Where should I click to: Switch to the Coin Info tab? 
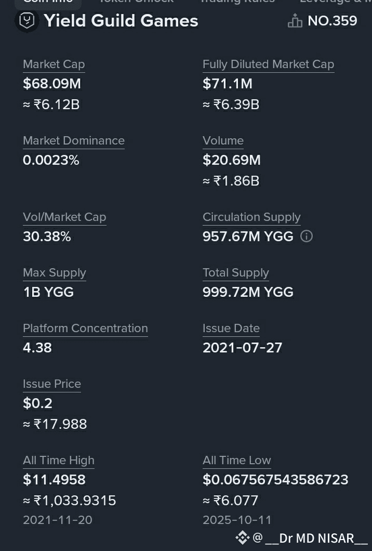point(48,2)
